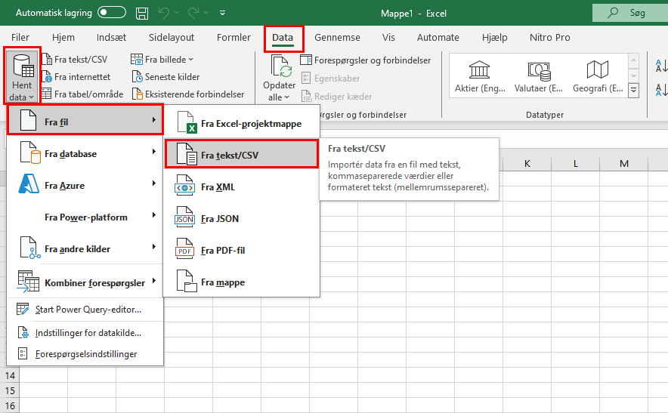Click in the Søg search box
This screenshot has height=413, width=668.
click(x=630, y=13)
